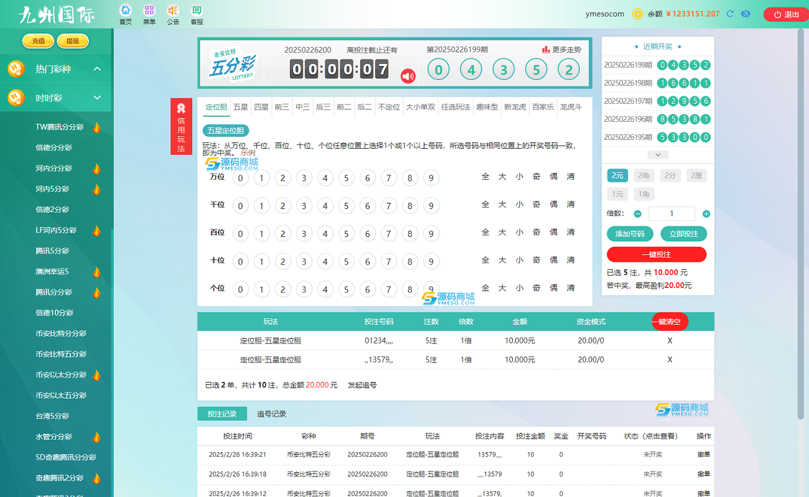Collapse the 热门彩种 section

click(x=97, y=69)
